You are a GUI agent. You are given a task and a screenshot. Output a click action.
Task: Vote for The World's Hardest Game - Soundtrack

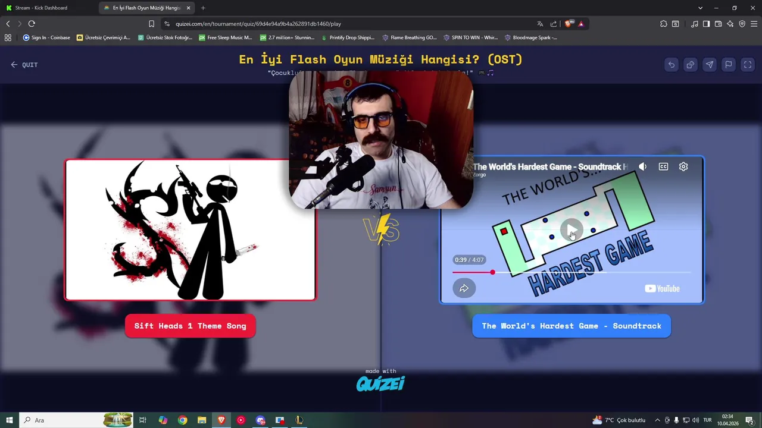tap(571, 326)
